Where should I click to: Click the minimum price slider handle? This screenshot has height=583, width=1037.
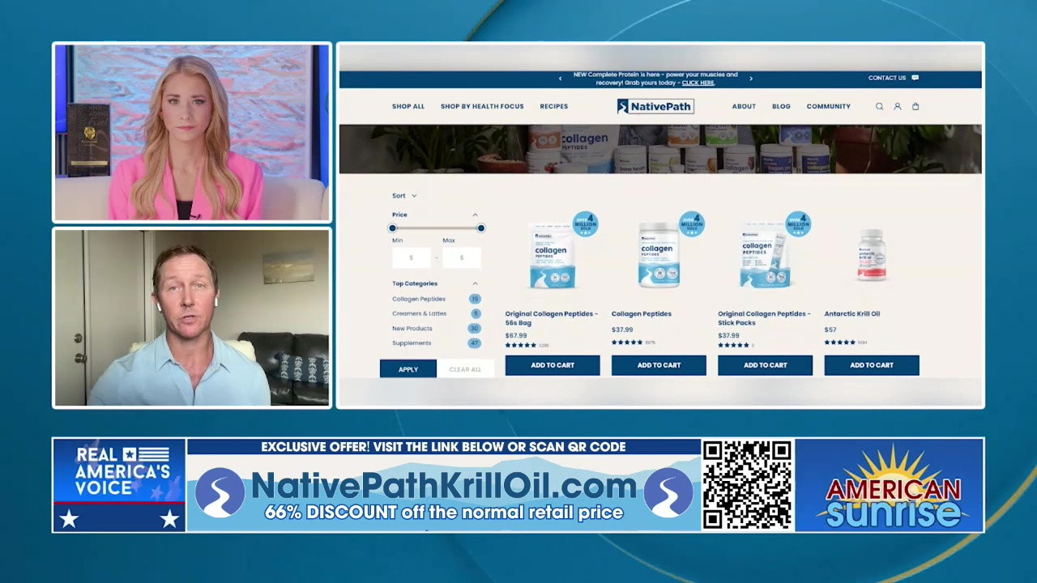pyautogui.click(x=393, y=228)
